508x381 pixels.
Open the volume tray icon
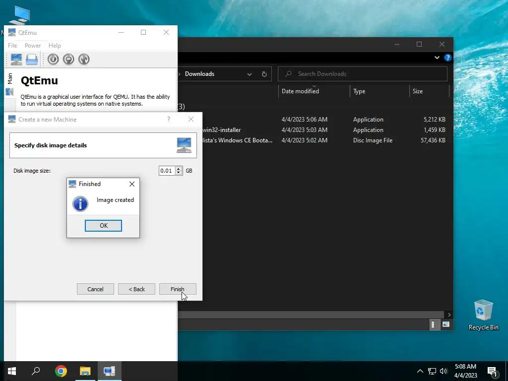(444, 371)
